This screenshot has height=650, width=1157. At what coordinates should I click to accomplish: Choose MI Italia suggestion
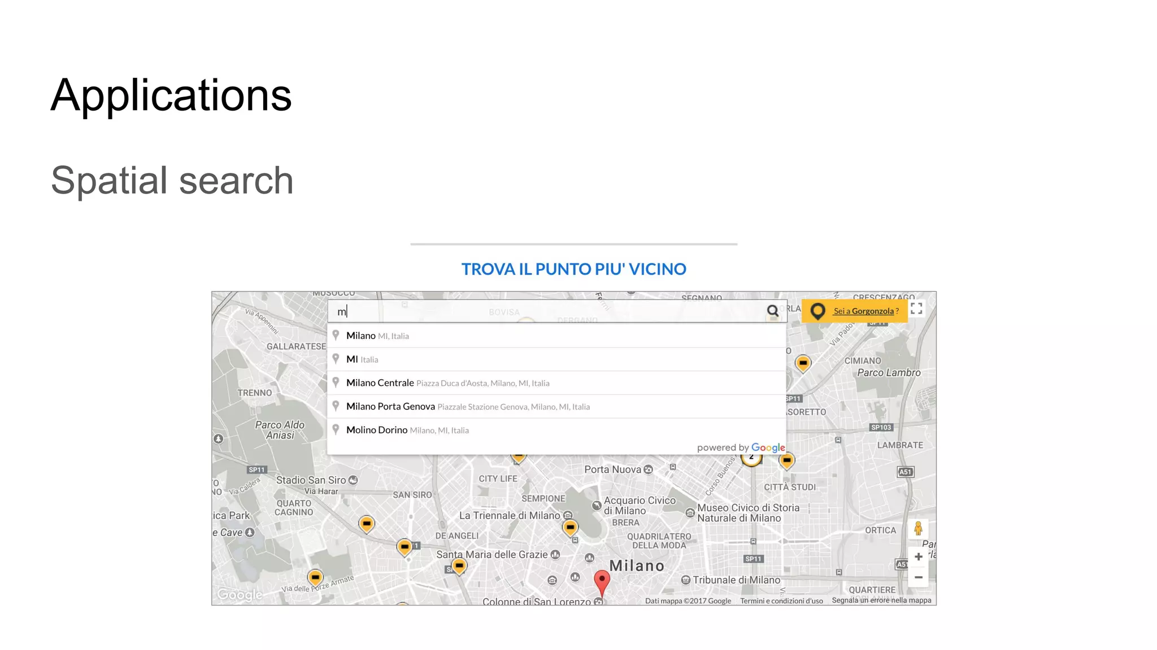[x=557, y=359]
